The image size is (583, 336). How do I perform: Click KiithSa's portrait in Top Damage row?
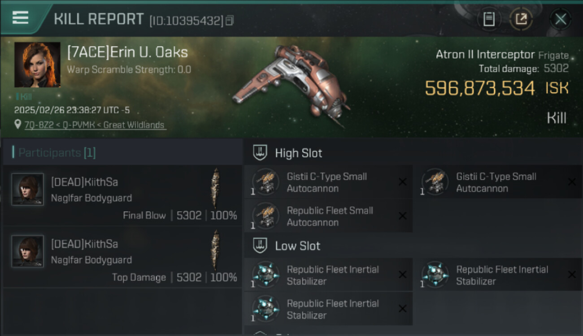pos(28,251)
